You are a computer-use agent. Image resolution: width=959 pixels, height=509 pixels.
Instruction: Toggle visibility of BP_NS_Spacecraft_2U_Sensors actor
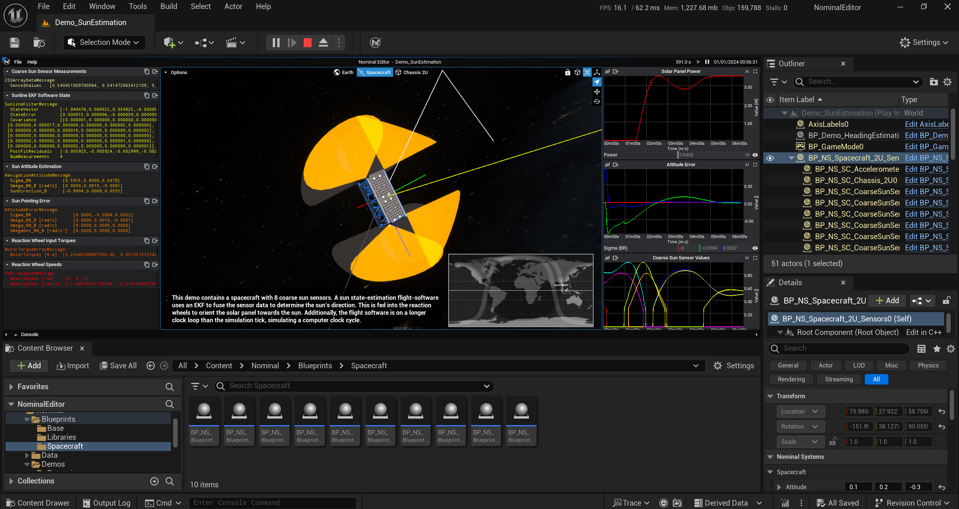coord(770,158)
